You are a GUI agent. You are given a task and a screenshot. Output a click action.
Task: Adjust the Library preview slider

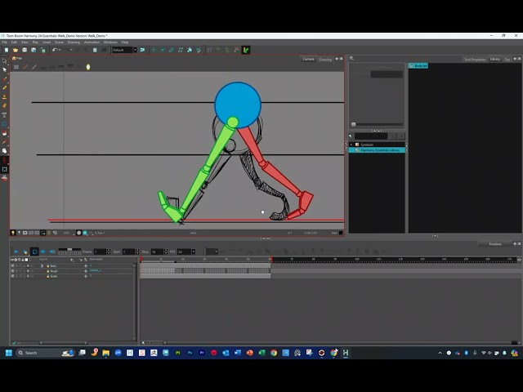(x=354, y=124)
